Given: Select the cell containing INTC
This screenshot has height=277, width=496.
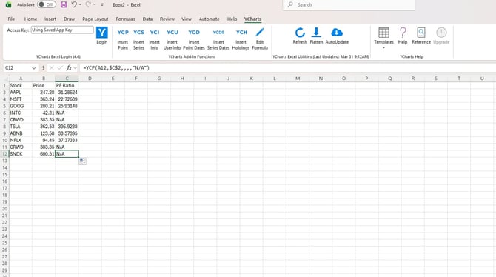Looking at the screenshot, I should point(21,113).
